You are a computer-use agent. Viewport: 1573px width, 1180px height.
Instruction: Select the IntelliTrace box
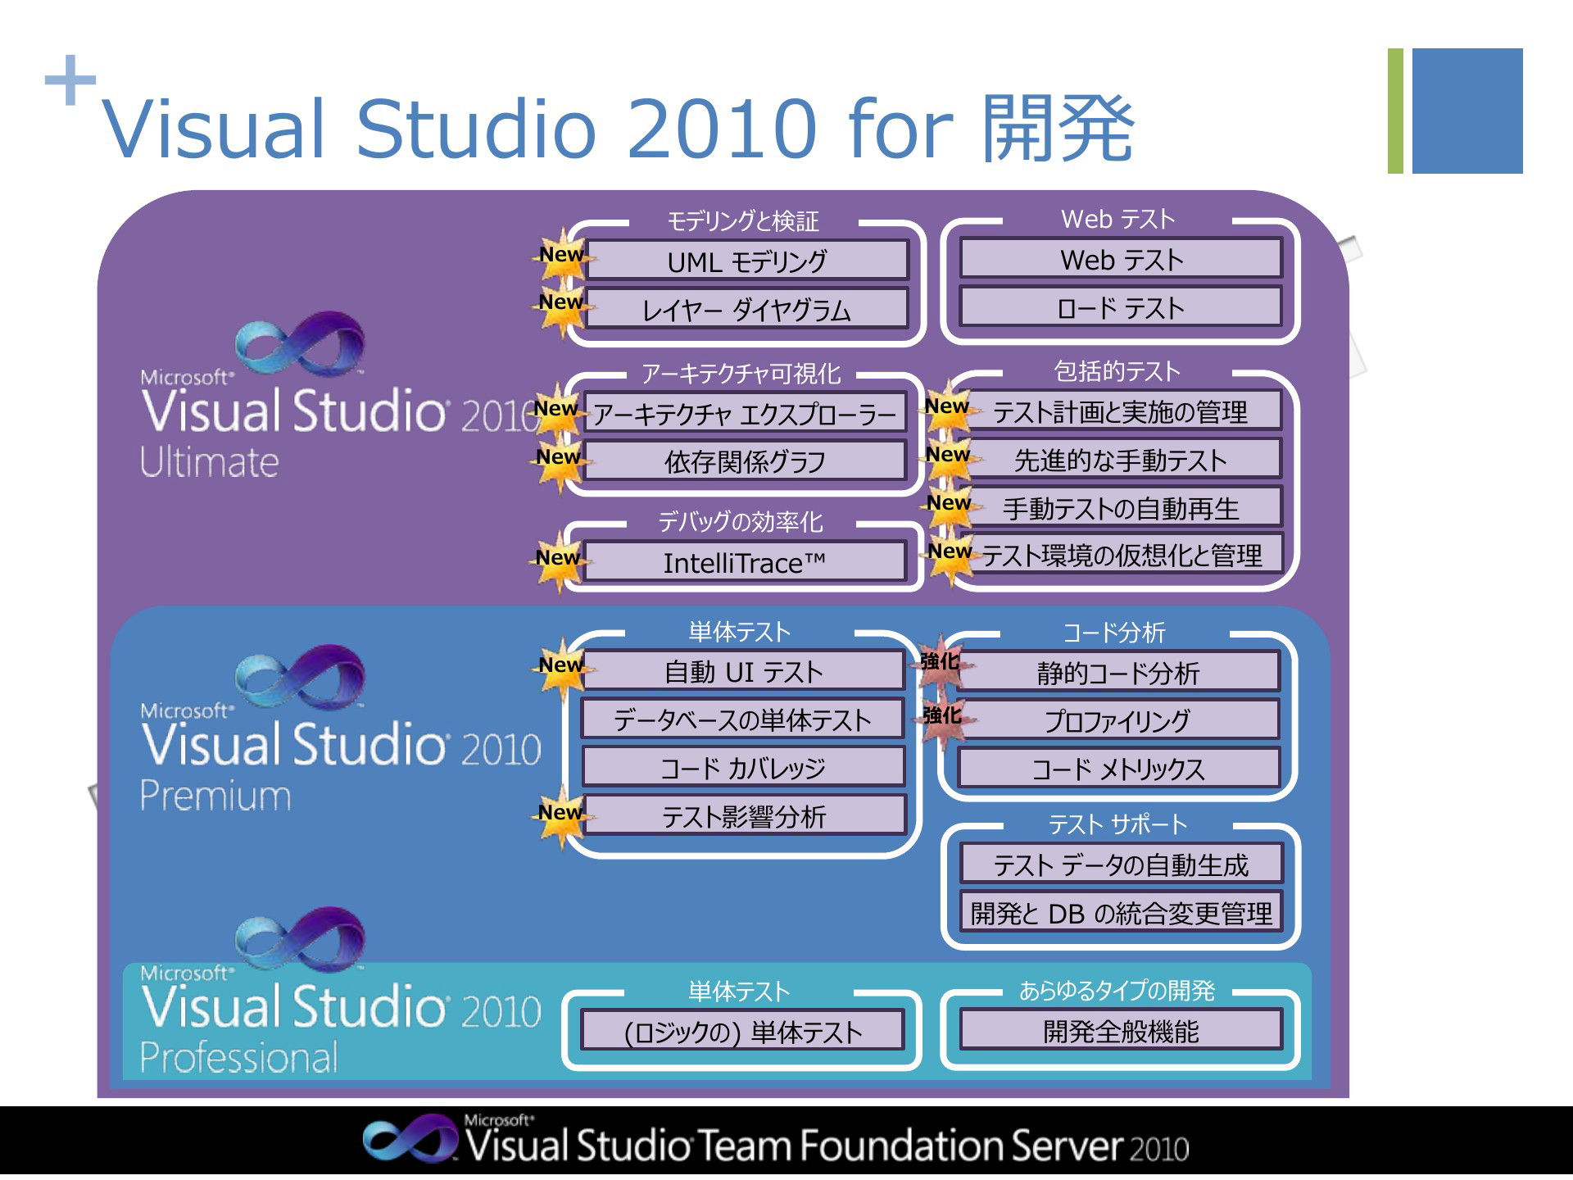746,562
